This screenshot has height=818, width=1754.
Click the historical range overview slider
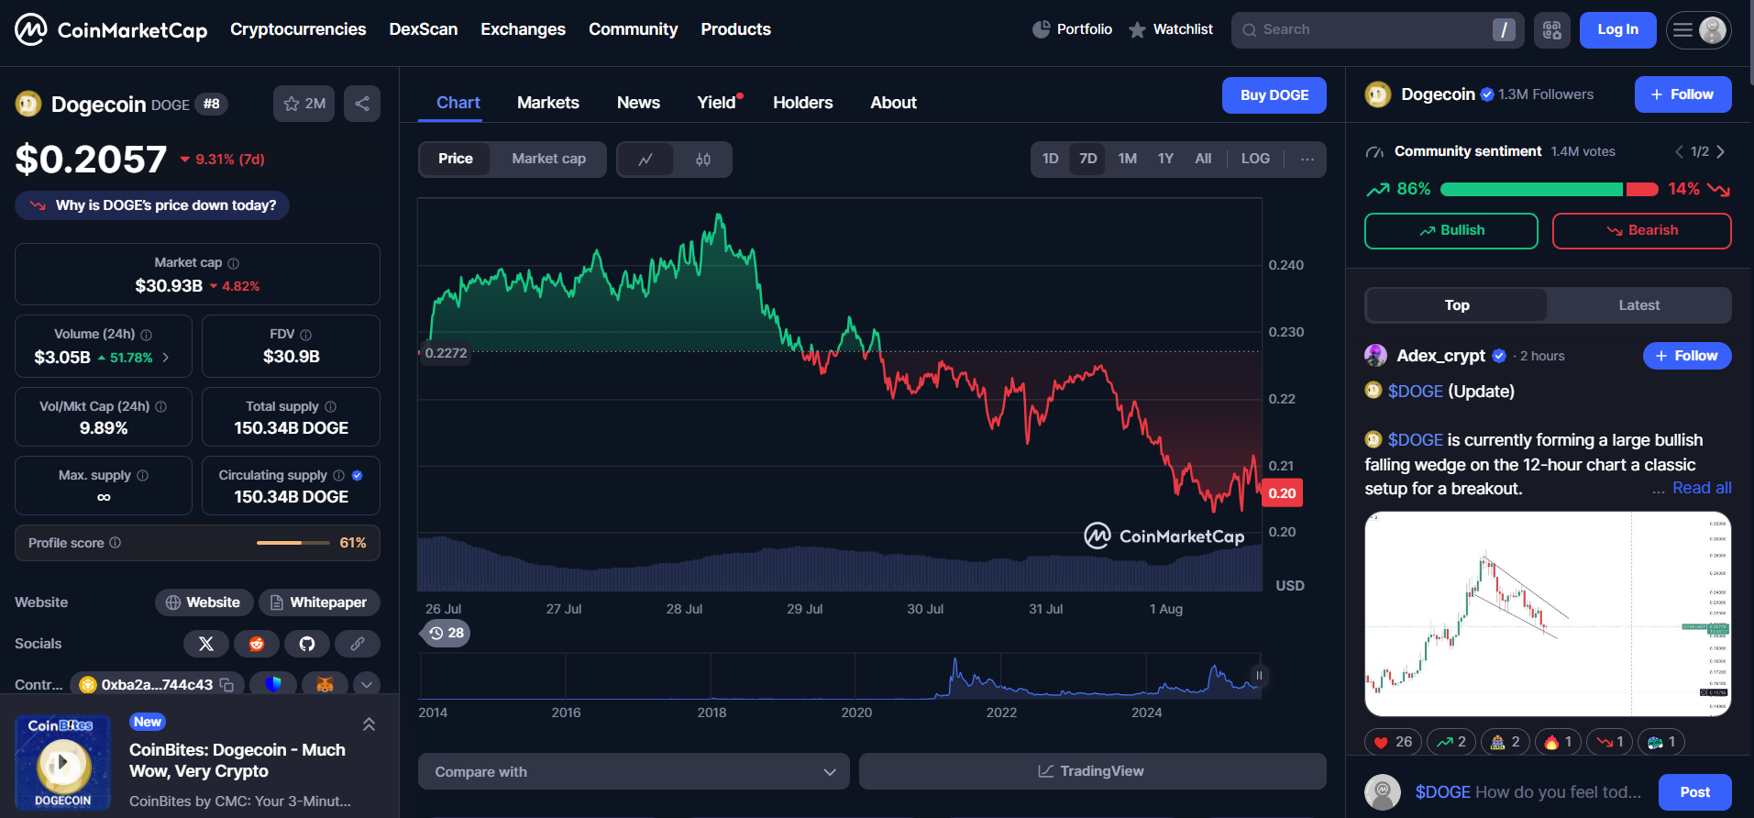click(x=839, y=676)
